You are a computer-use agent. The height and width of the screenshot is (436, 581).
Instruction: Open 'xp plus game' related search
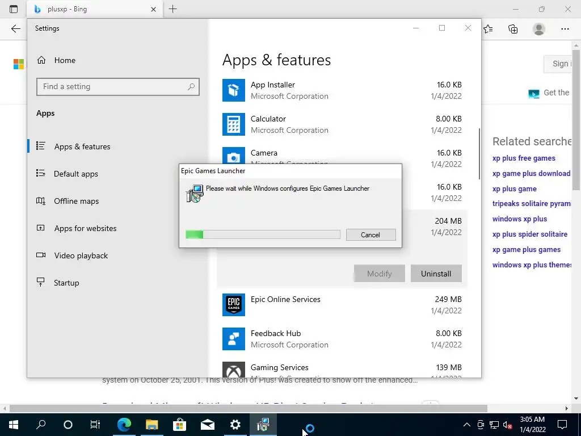click(514, 188)
